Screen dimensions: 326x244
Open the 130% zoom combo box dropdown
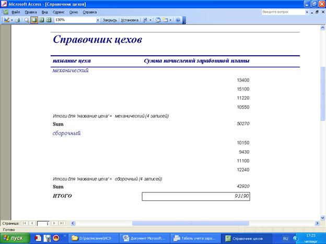point(98,20)
